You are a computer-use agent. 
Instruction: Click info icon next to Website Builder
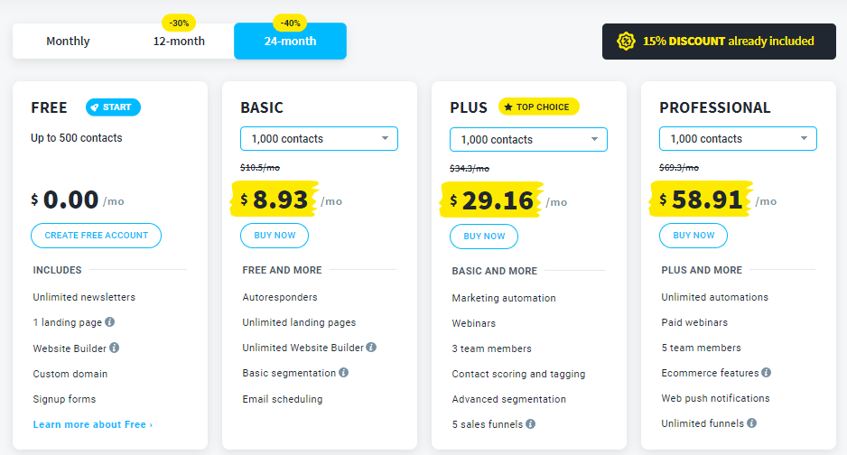(x=115, y=348)
